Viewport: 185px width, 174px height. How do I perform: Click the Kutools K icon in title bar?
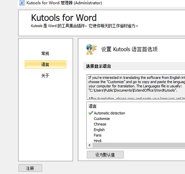[22, 3]
